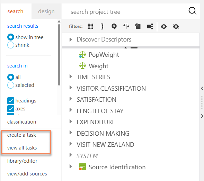Select the strikethrough SYSTEM label

coord(87,156)
